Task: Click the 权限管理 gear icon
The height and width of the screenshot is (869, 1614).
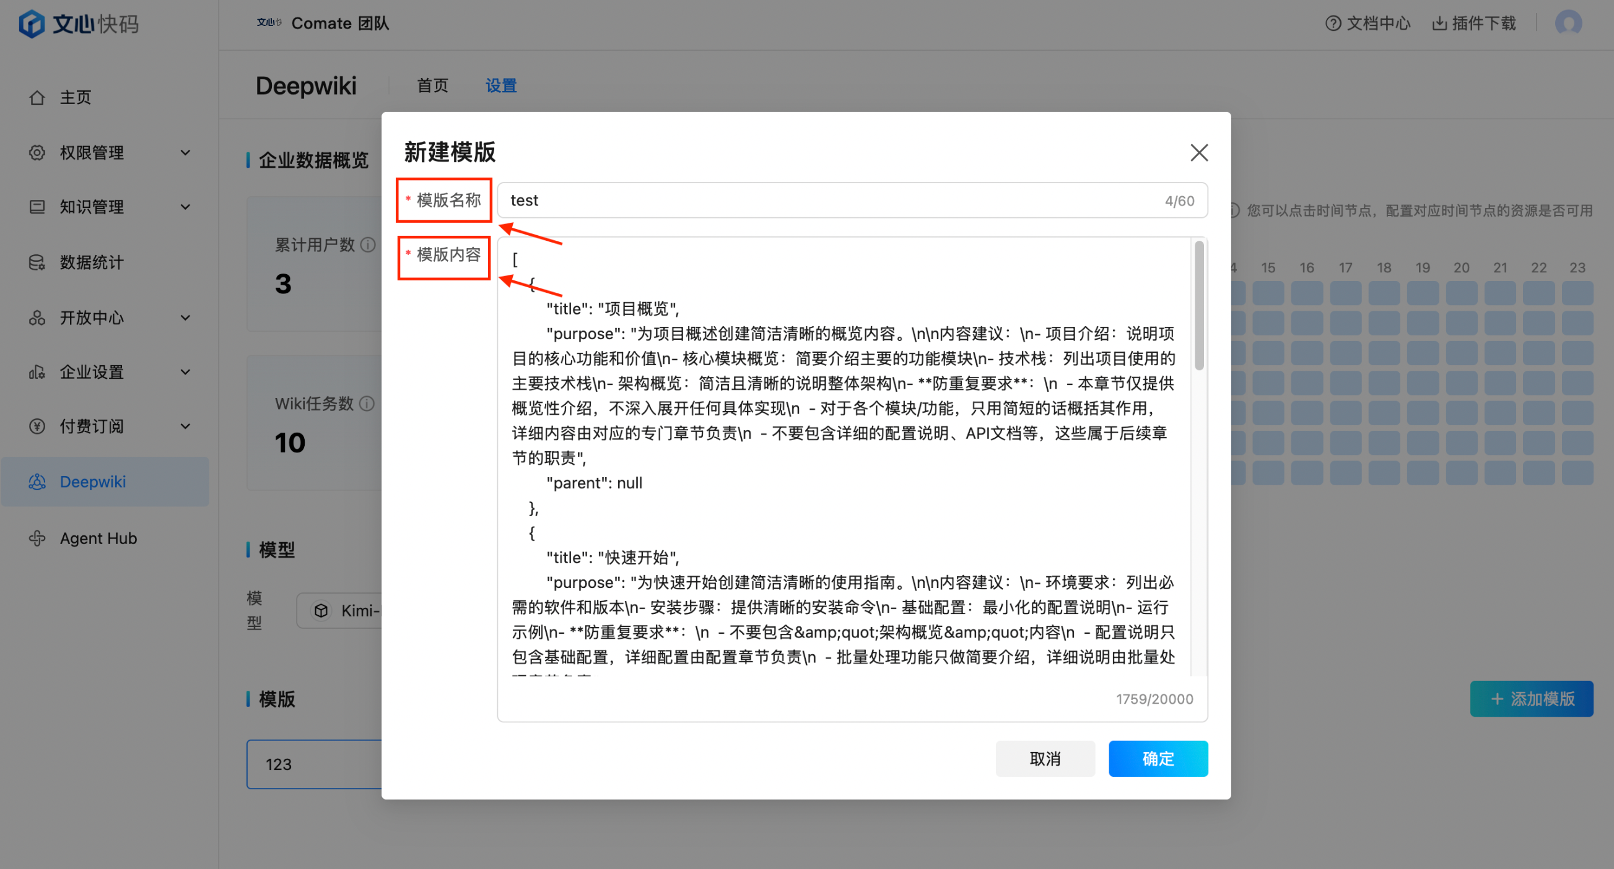Action: [x=37, y=153]
